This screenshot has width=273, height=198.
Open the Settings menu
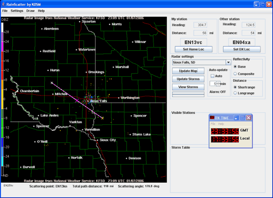[17, 11]
